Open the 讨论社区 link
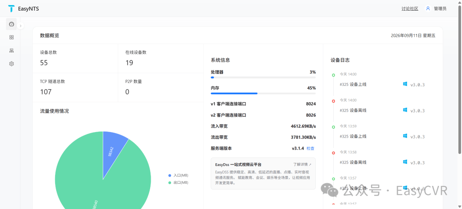The image size is (462, 209). pos(410,9)
